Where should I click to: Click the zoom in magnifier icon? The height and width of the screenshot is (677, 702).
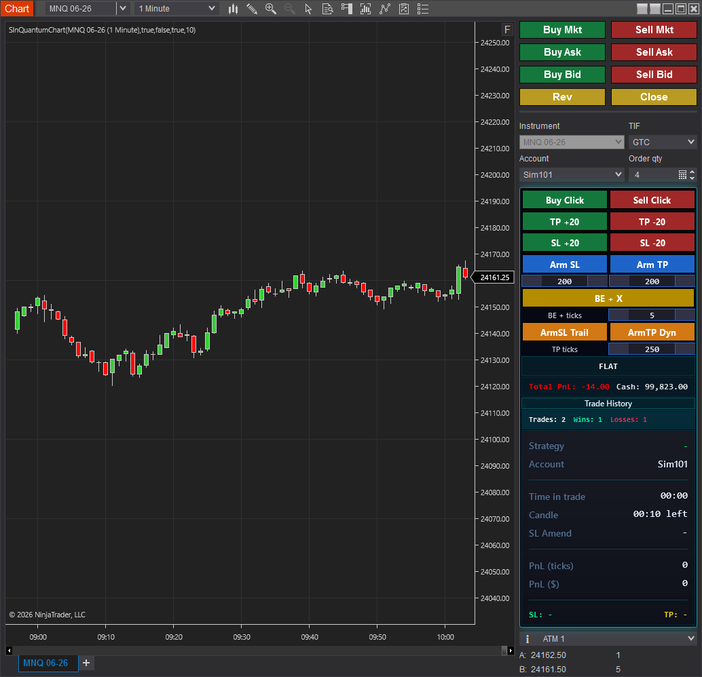pyautogui.click(x=271, y=9)
